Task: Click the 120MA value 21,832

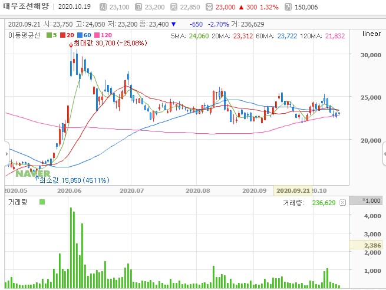Action: (335, 36)
